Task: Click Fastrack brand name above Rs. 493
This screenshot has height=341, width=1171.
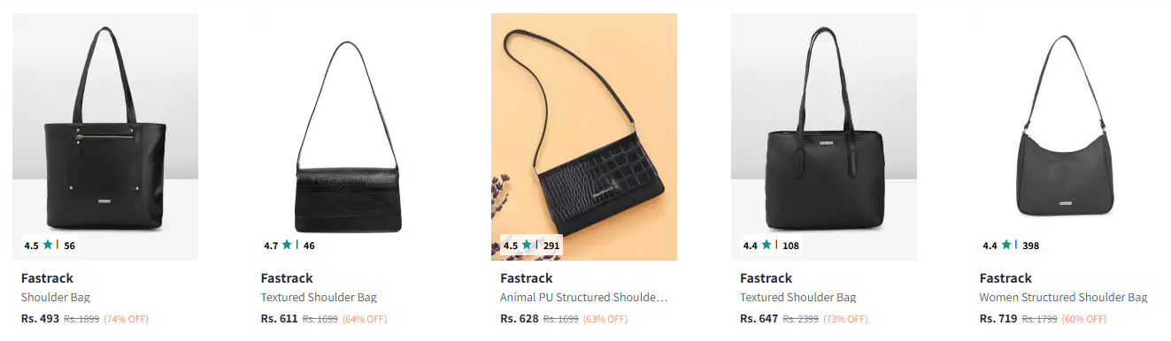Action: (47, 278)
